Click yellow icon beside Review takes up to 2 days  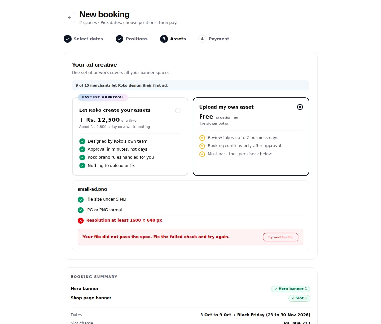[202, 138]
